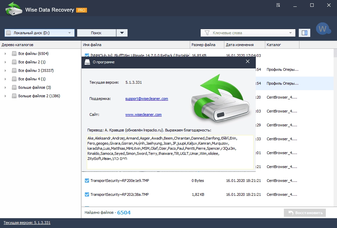Expand the Все файлы (6504) tree node
337x228 pixels.
click(x=5, y=54)
